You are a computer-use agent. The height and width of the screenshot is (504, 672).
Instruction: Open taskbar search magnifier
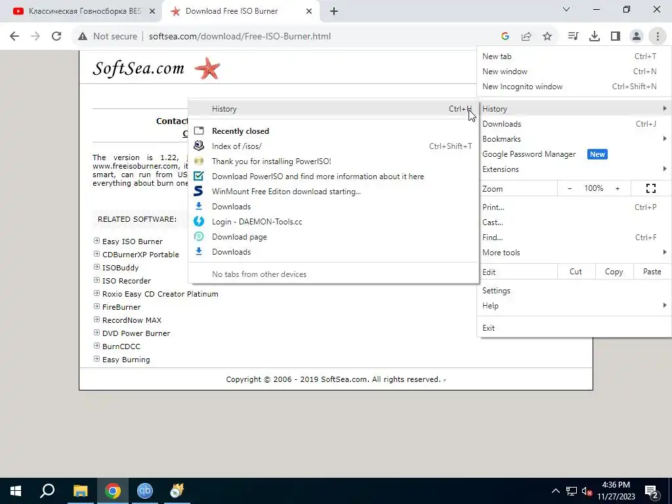[x=47, y=491]
